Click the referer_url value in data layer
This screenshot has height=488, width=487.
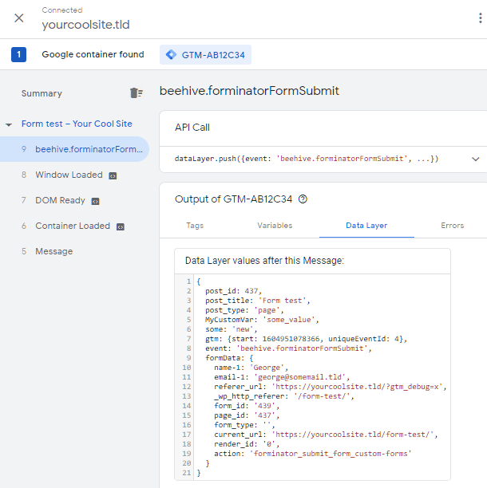(359, 387)
